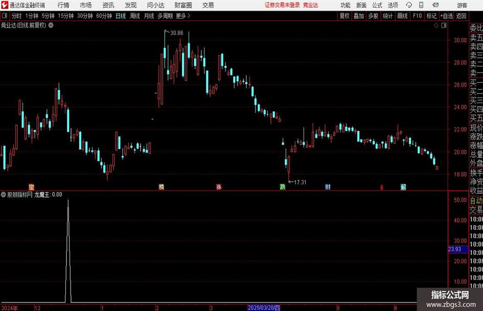The width and height of the screenshot is (483, 311).
Task: Switch to 分时 period tab
Action: point(17,16)
